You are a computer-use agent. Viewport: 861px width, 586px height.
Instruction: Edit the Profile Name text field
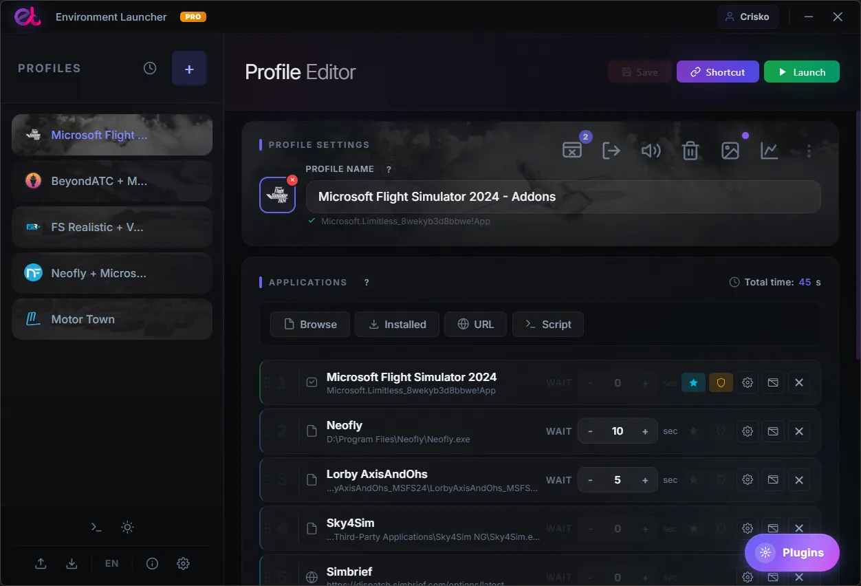click(563, 197)
